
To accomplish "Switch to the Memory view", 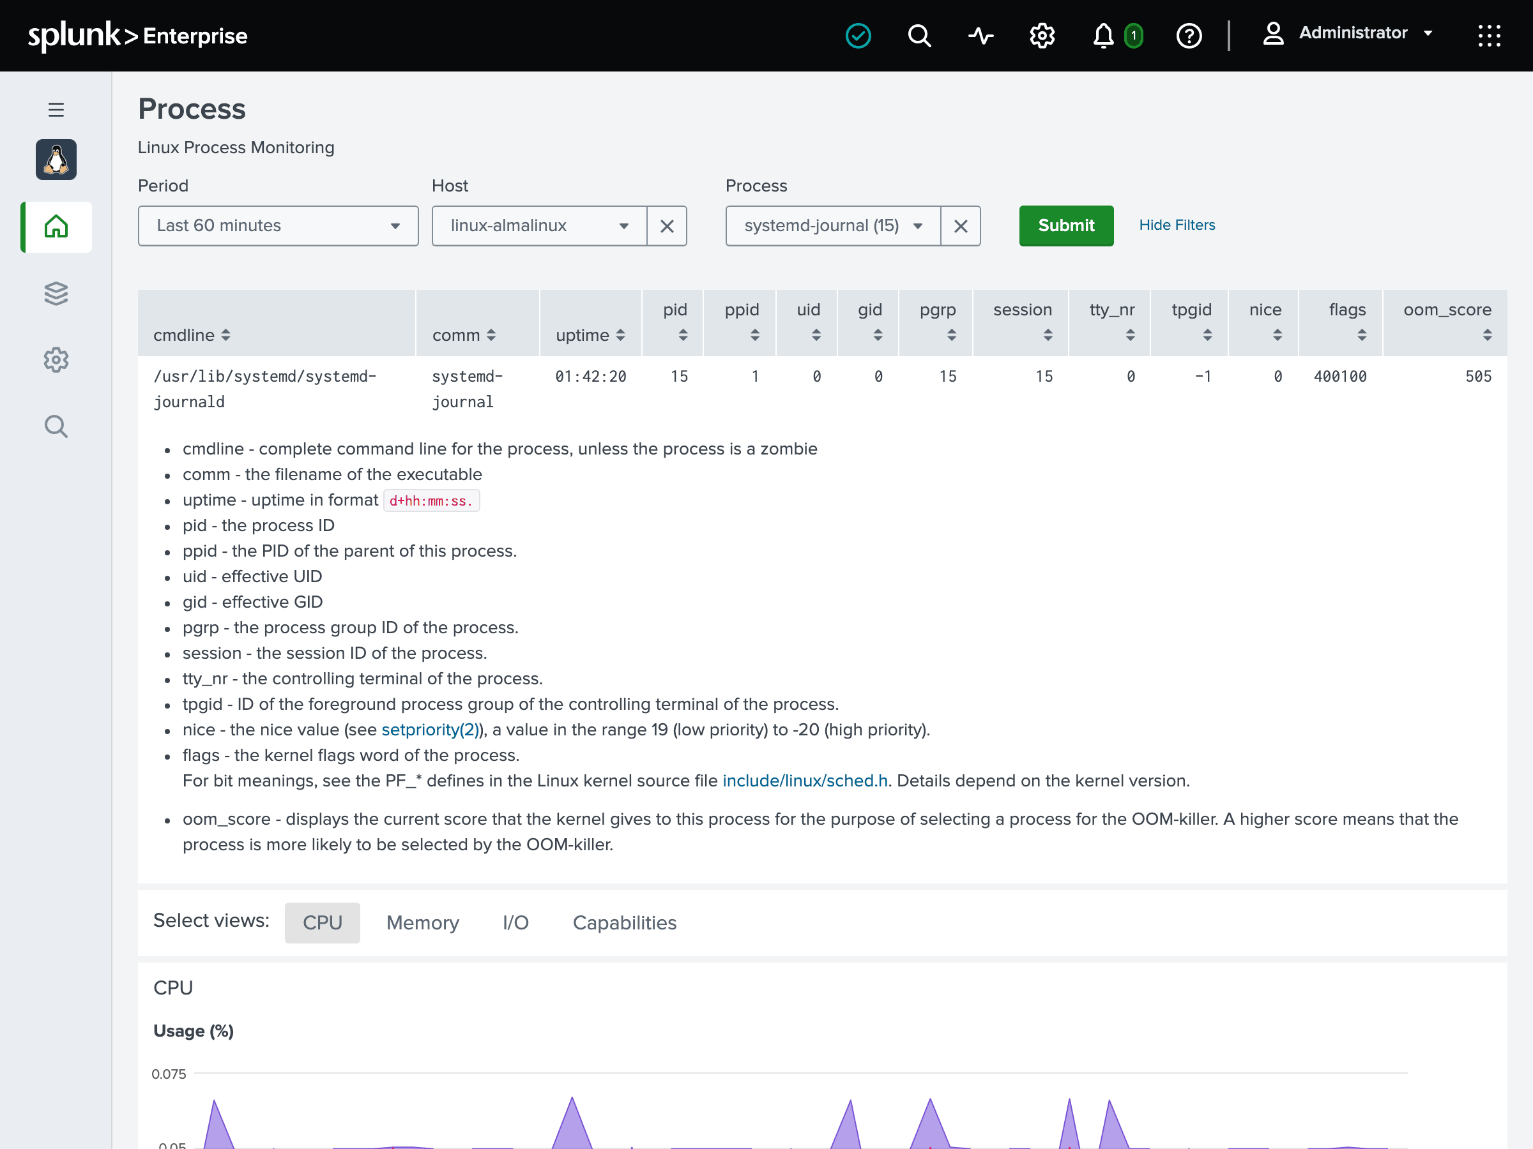I will coord(423,922).
